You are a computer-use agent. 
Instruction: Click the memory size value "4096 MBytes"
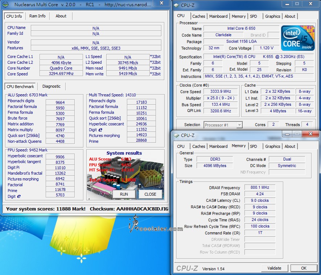(x=215, y=166)
